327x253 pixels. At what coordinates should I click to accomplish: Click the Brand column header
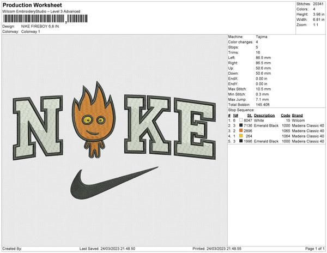[x=297, y=116]
